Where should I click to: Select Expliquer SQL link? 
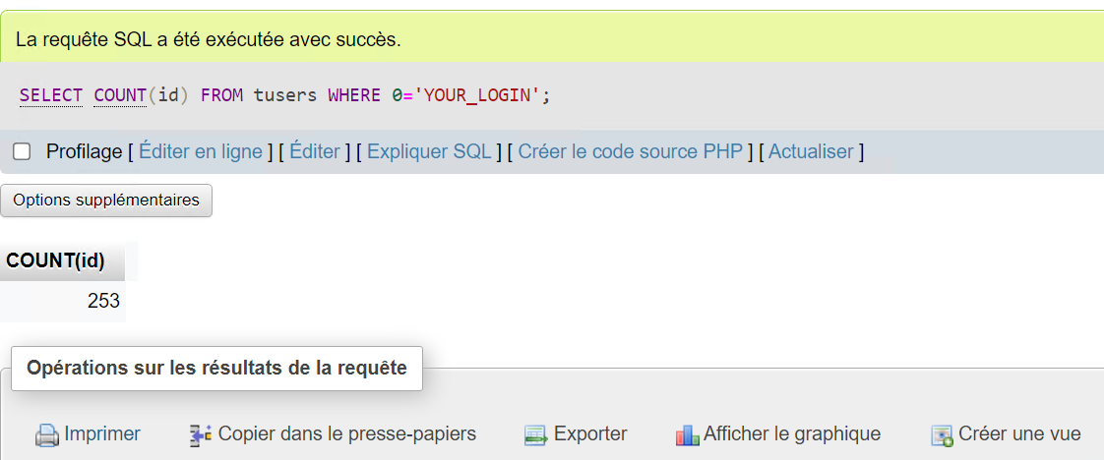[x=429, y=151]
